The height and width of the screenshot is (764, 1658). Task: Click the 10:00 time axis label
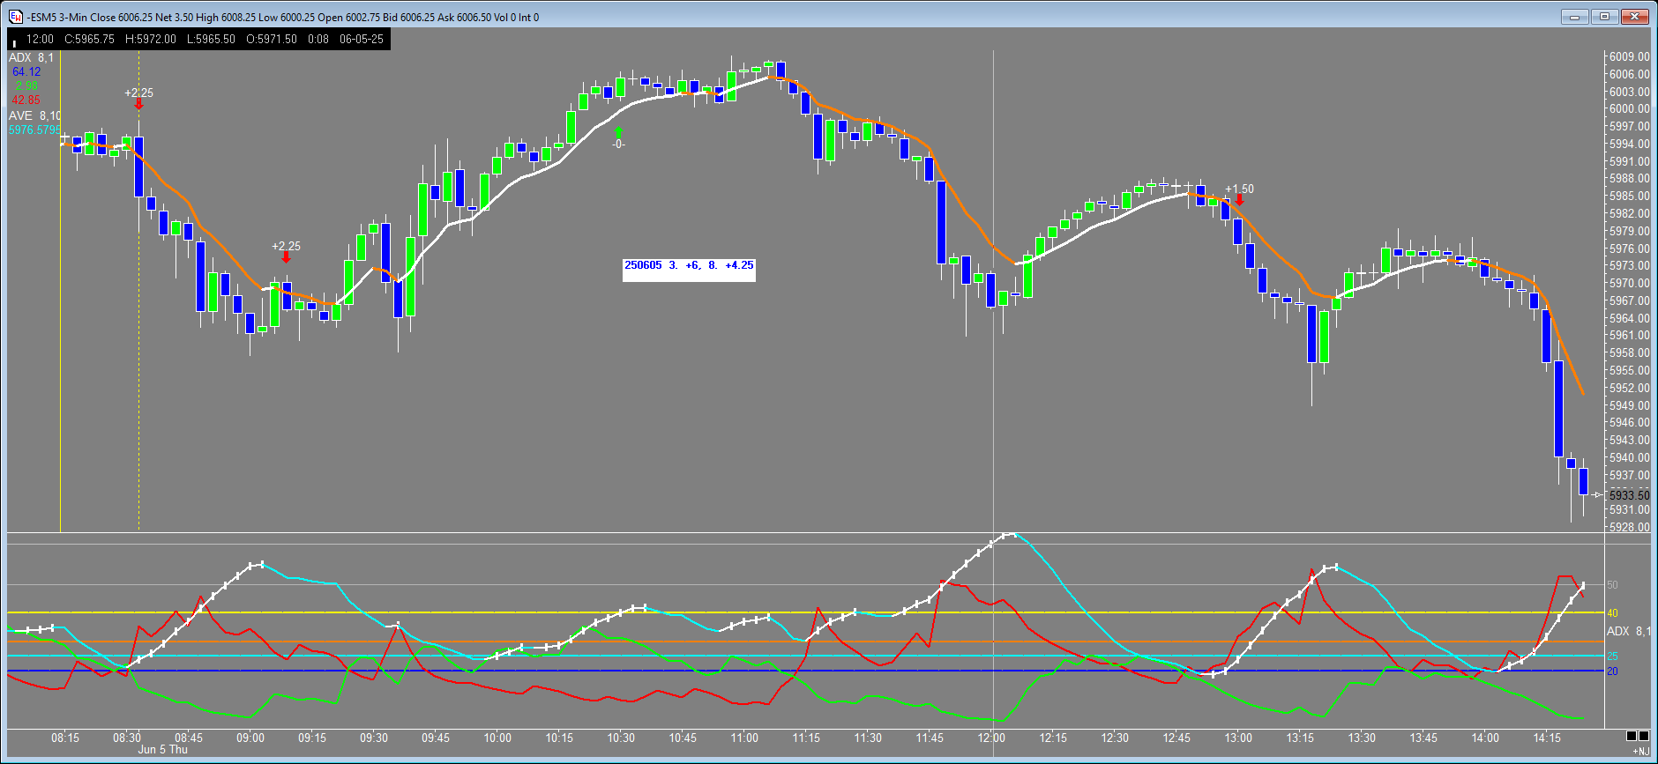click(x=497, y=738)
